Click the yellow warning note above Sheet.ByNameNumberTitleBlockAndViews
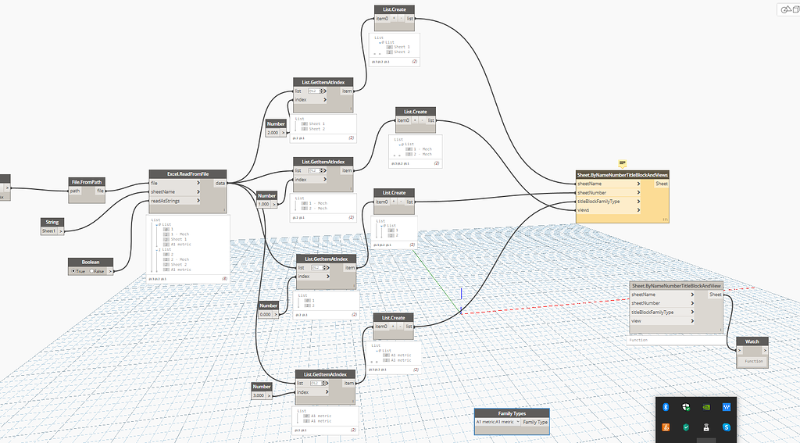The height and width of the screenshot is (443, 800). [x=622, y=164]
